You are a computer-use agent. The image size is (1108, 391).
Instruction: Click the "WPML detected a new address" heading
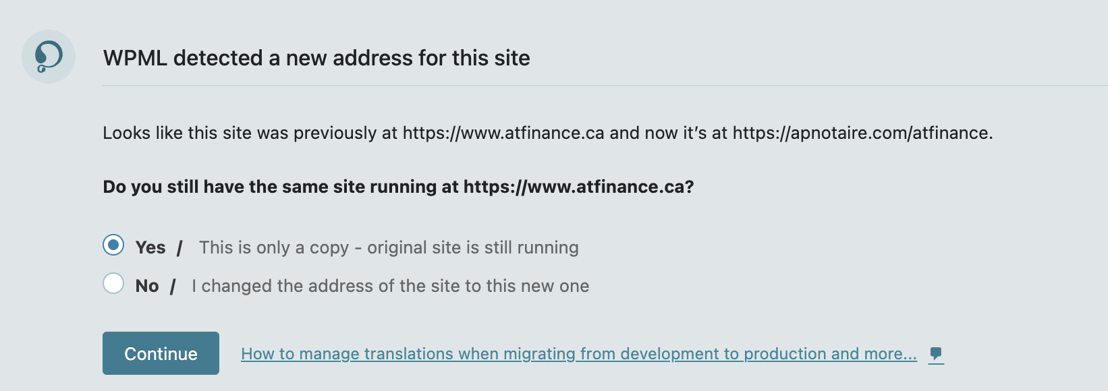316,58
